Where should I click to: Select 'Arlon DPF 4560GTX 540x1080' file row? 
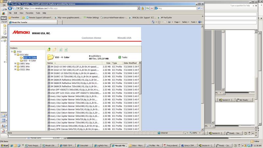coord(93,90)
